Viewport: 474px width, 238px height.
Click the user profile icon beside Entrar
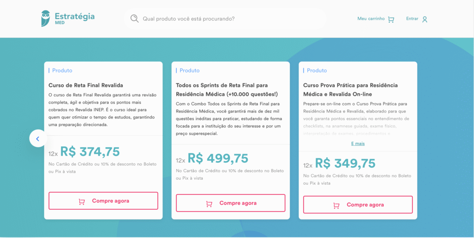(x=425, y=19)
